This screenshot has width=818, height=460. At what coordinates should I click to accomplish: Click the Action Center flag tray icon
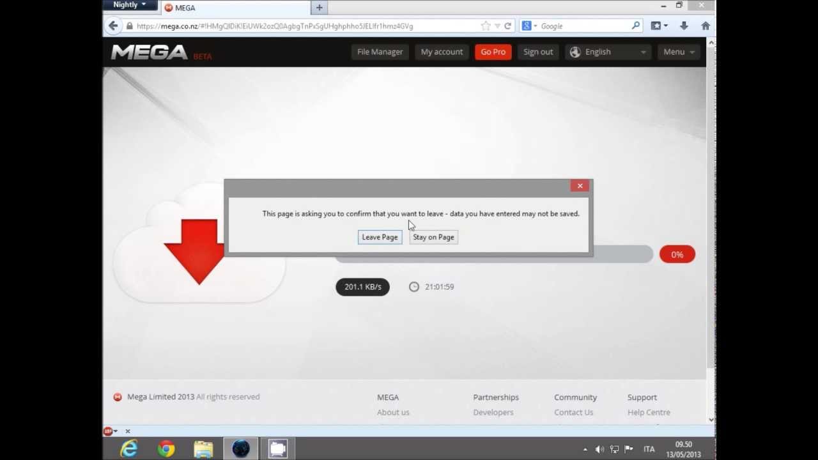tap(629, 449)
